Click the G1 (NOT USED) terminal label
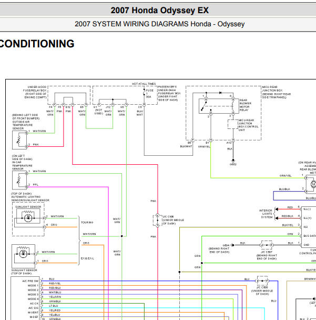The image size is (316, 320). click(x=98, y=110)
